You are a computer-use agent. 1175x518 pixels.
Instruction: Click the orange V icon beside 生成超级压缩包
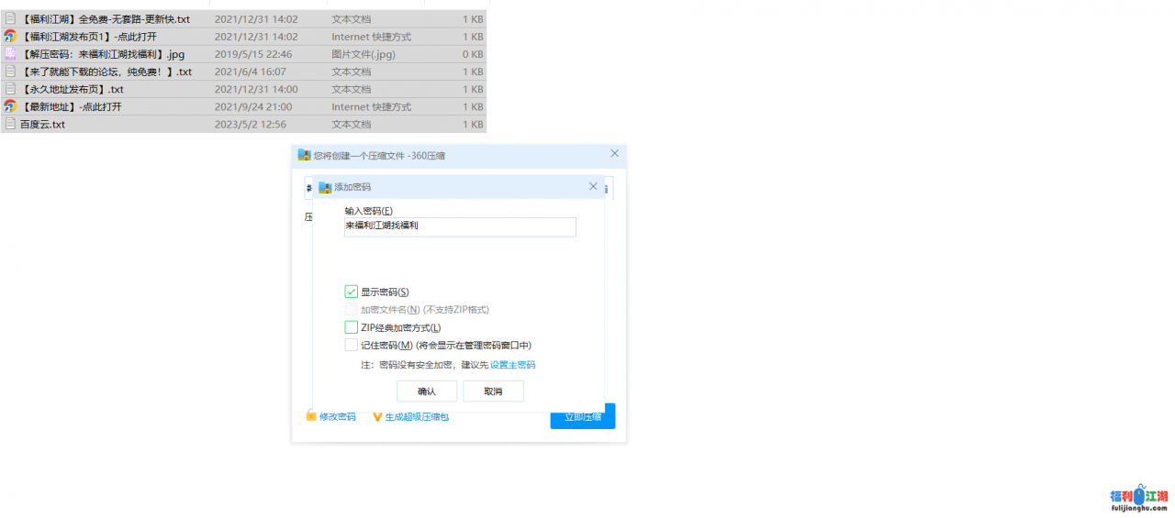(x=377, y=417)
